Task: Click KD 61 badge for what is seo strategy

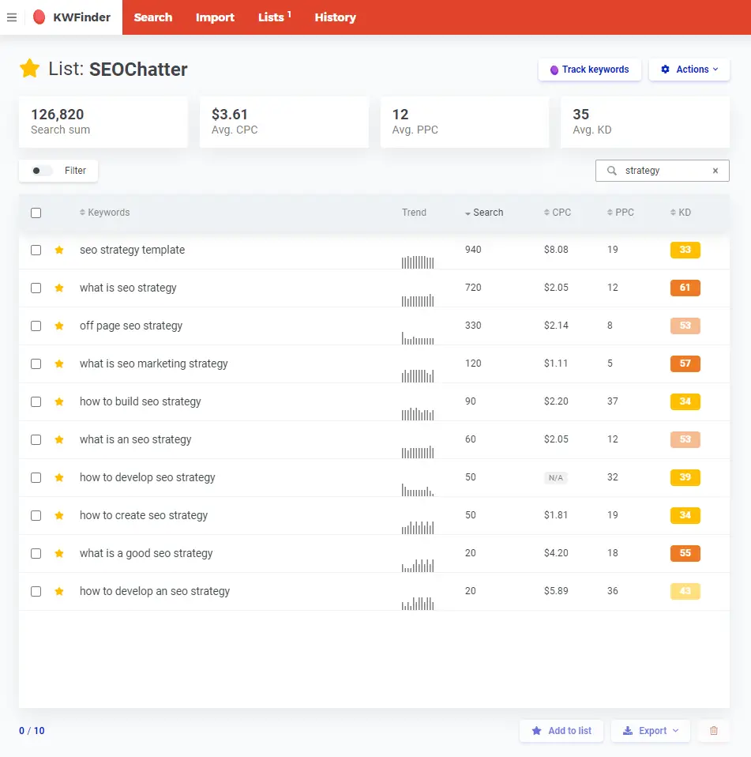Action: (x=685, y=288)
